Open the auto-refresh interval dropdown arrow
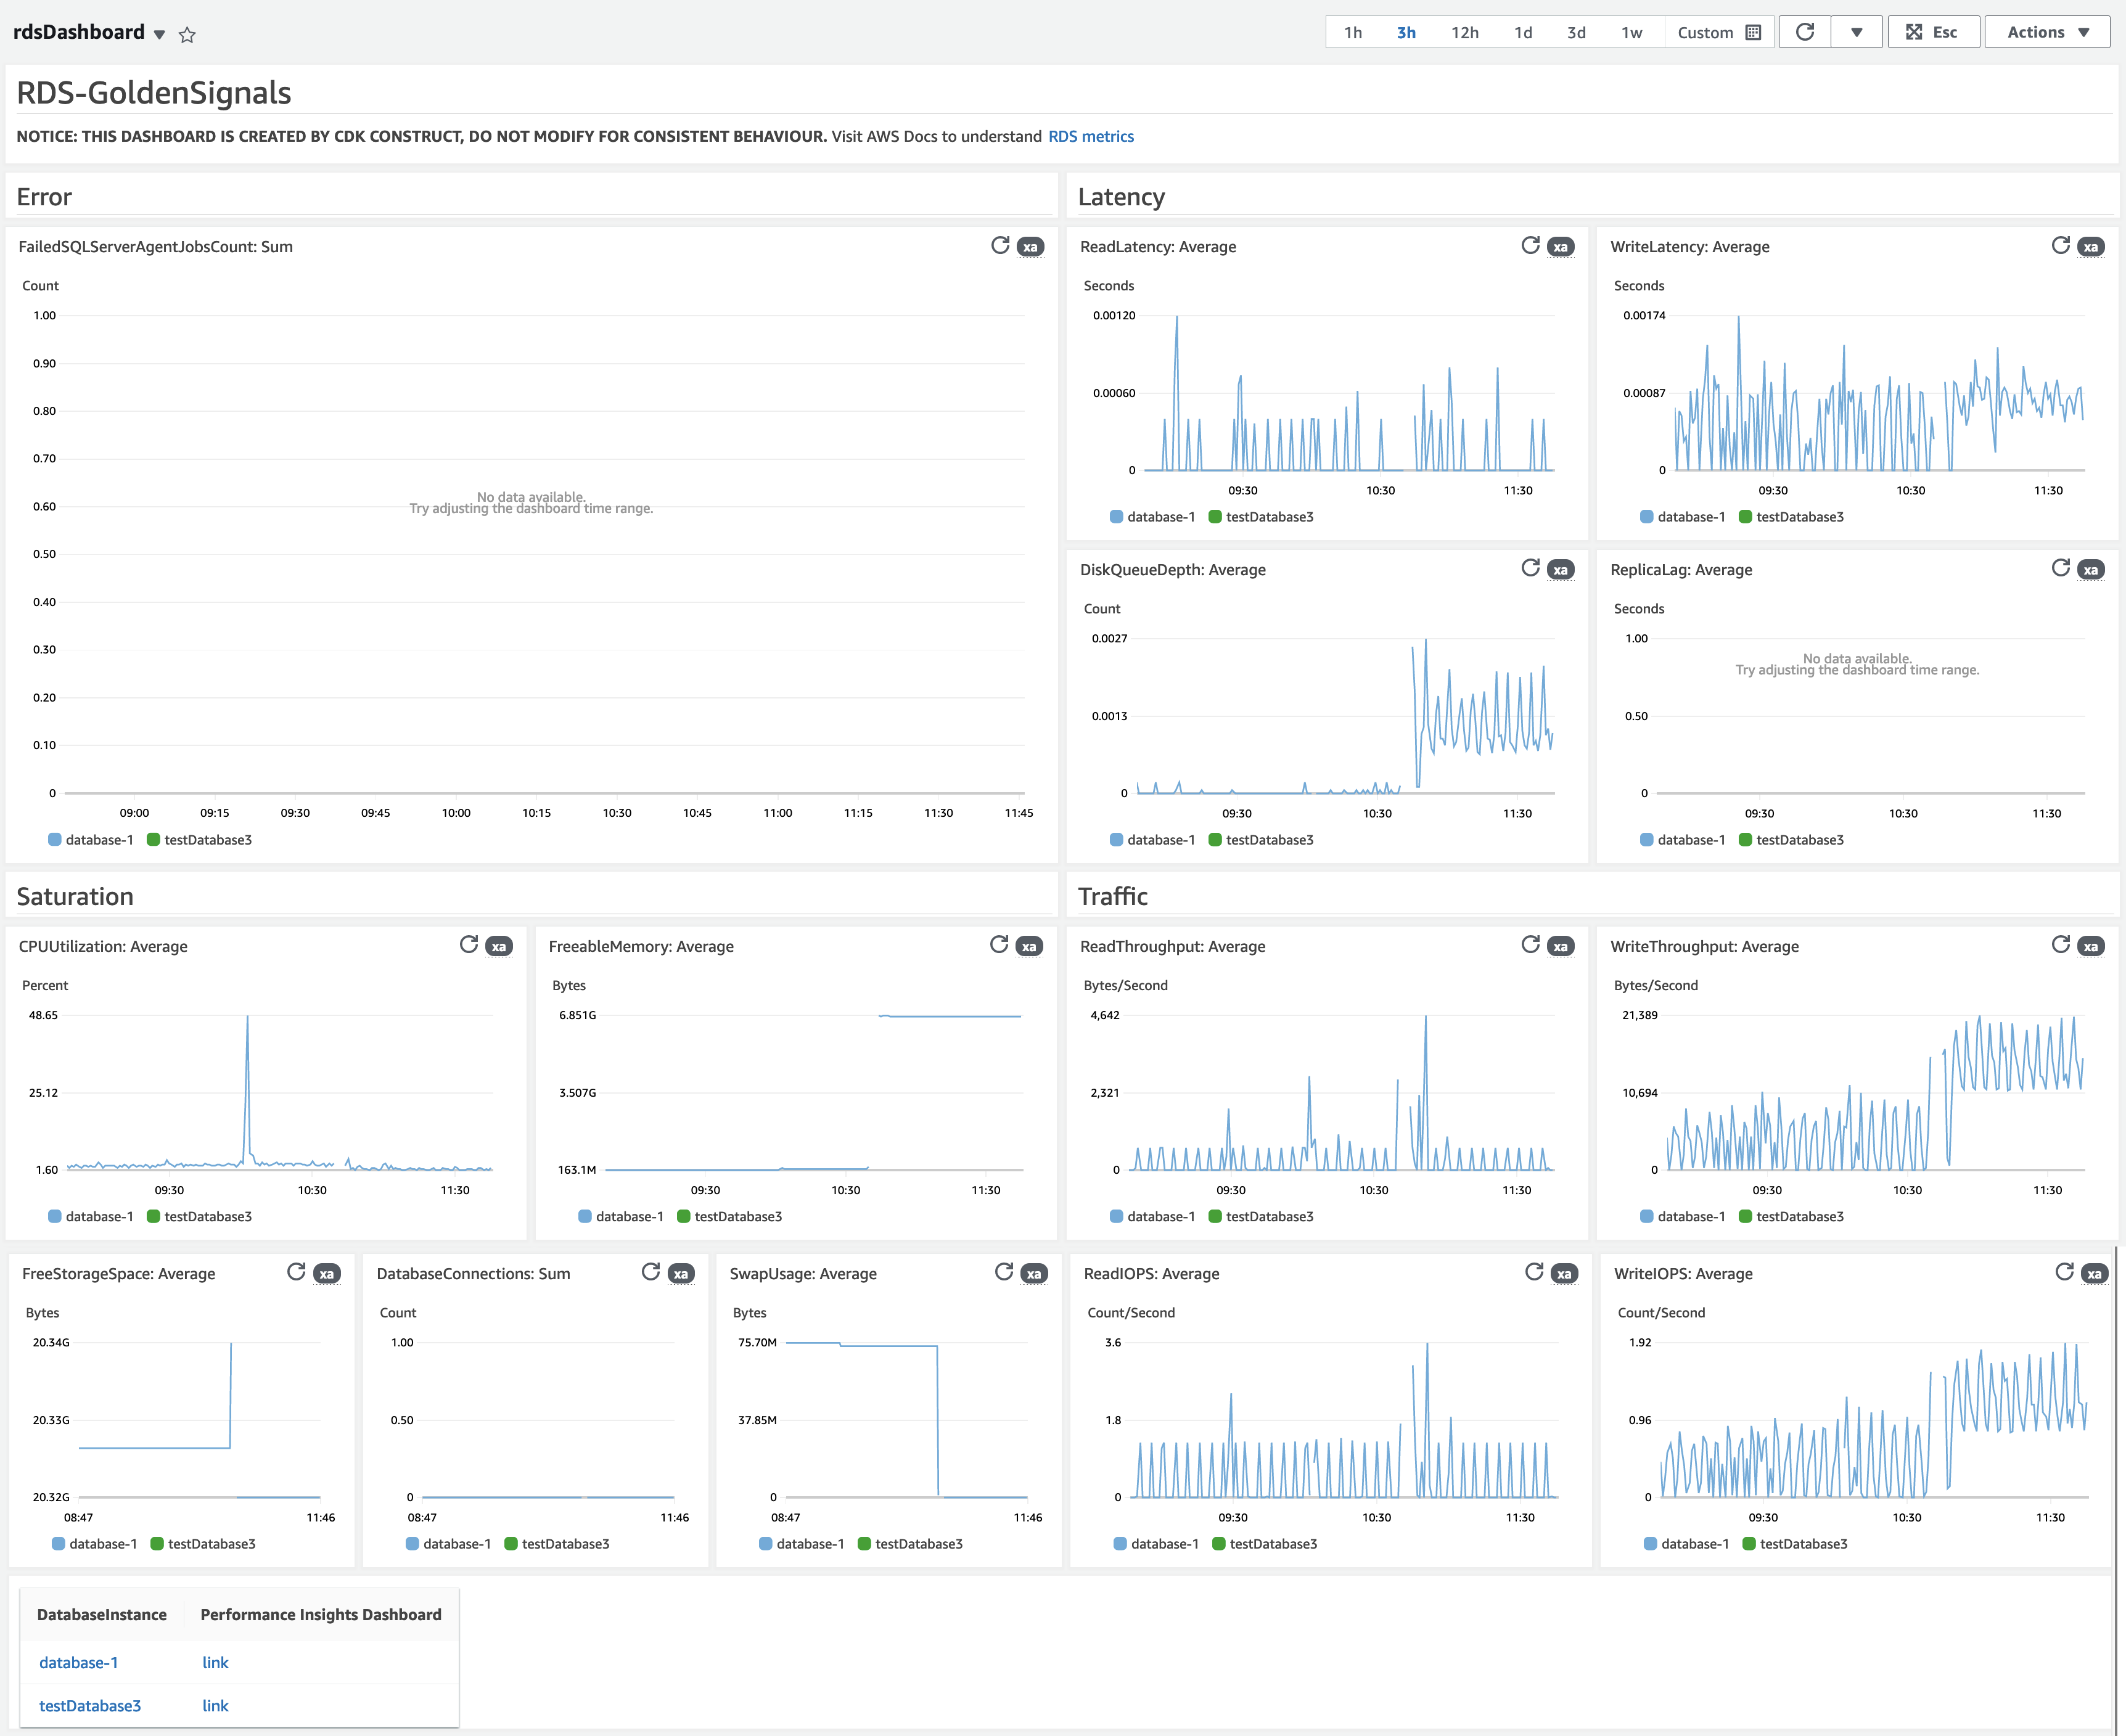 click(x=1857, y=31)
